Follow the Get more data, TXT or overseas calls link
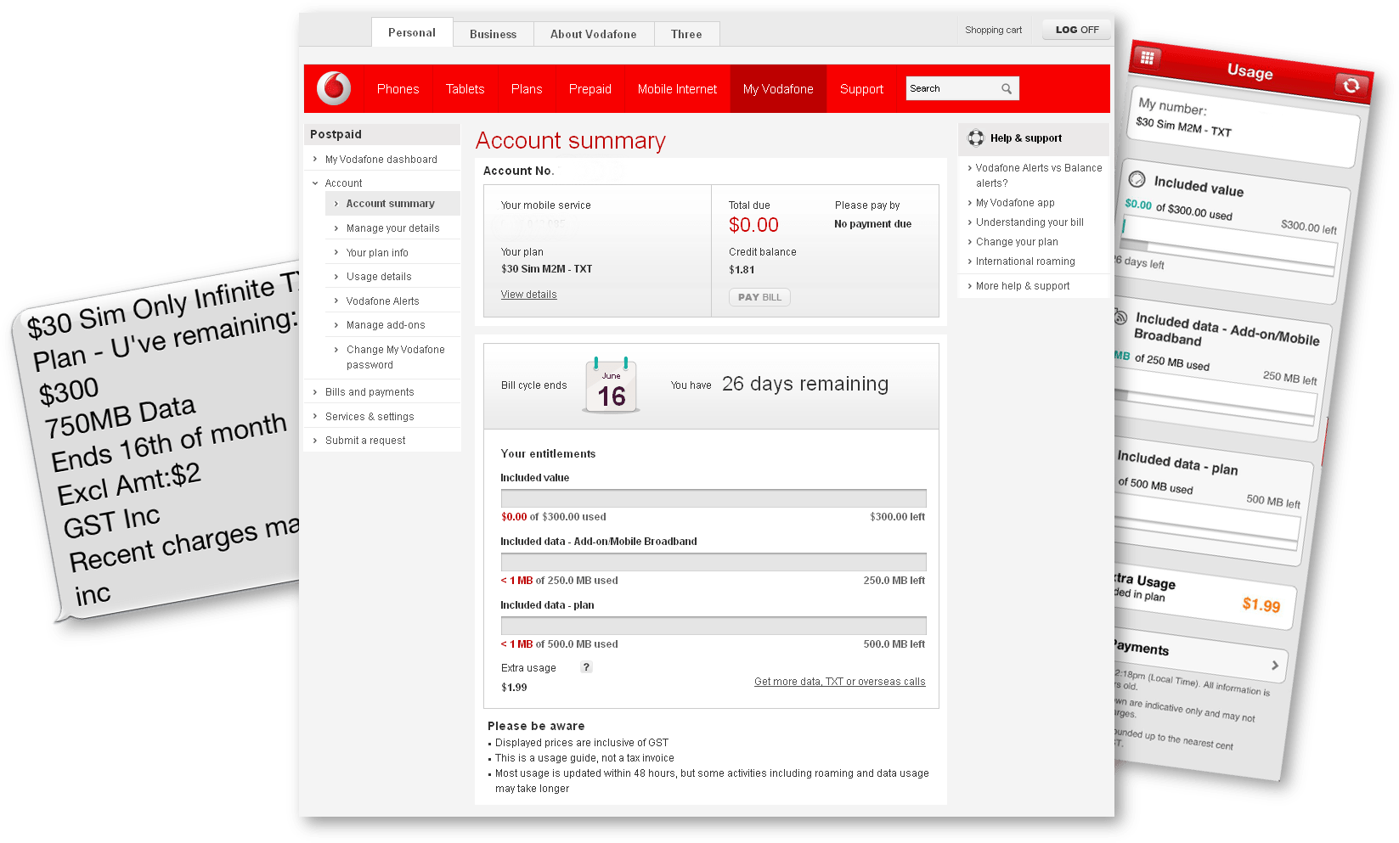Image resolution: width=1399 pixels, height=843 pixels. (x=839, y=681)
